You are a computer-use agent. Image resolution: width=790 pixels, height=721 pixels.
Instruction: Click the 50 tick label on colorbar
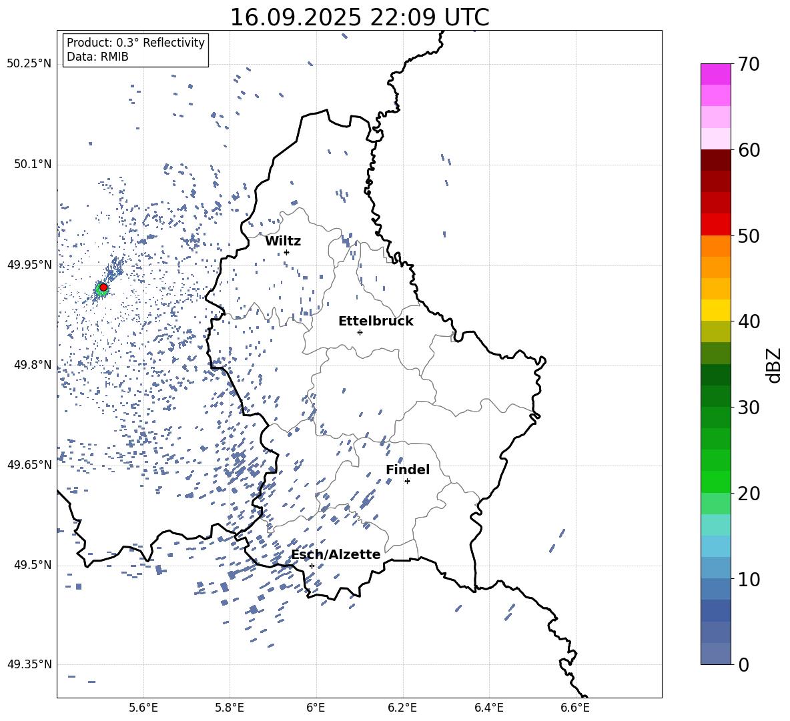pyautogui.click(x=748, y=235)
